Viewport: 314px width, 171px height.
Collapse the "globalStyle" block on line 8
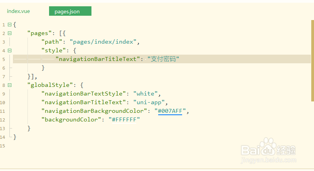(x=9, y=85)
